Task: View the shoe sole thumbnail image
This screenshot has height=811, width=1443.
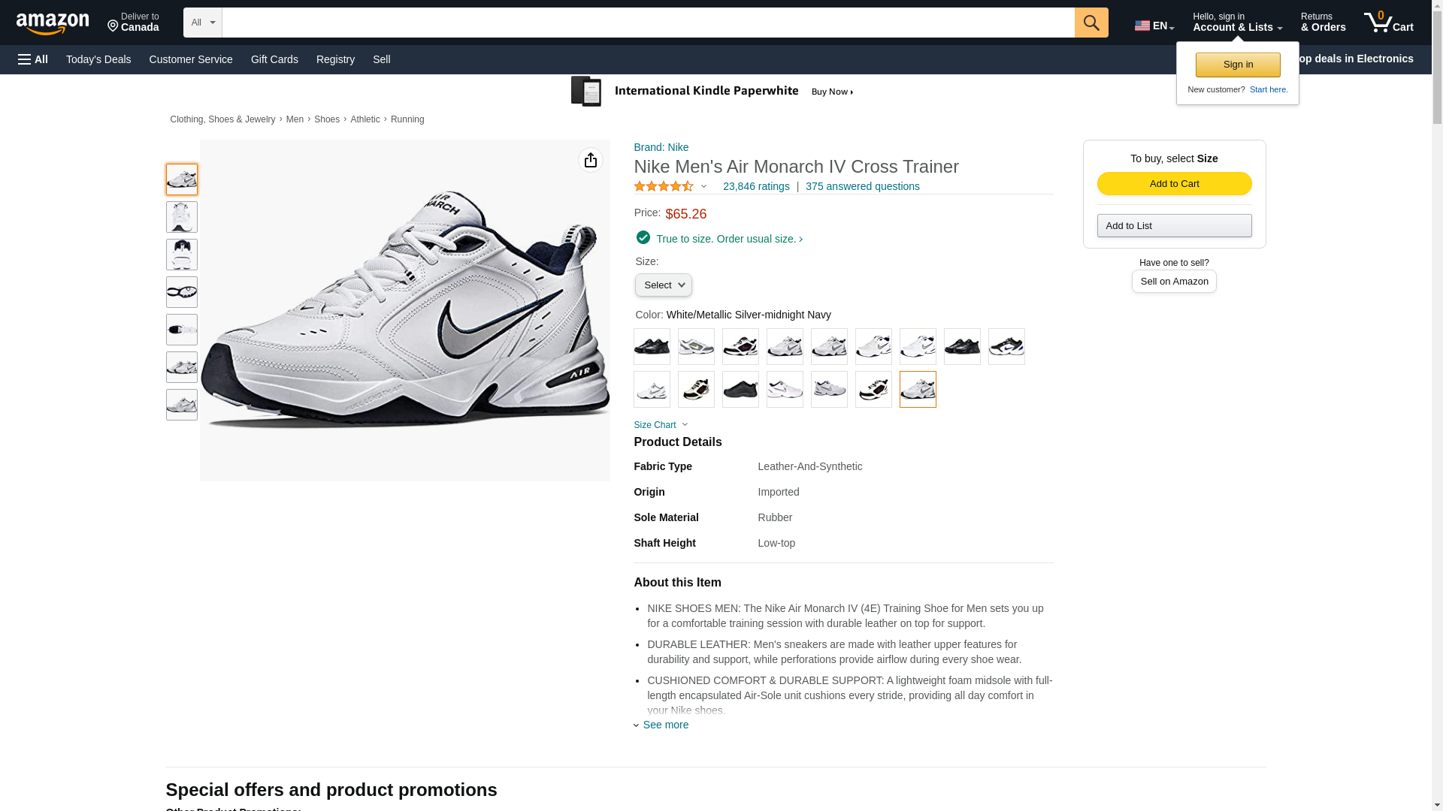Action: (182, 292)
